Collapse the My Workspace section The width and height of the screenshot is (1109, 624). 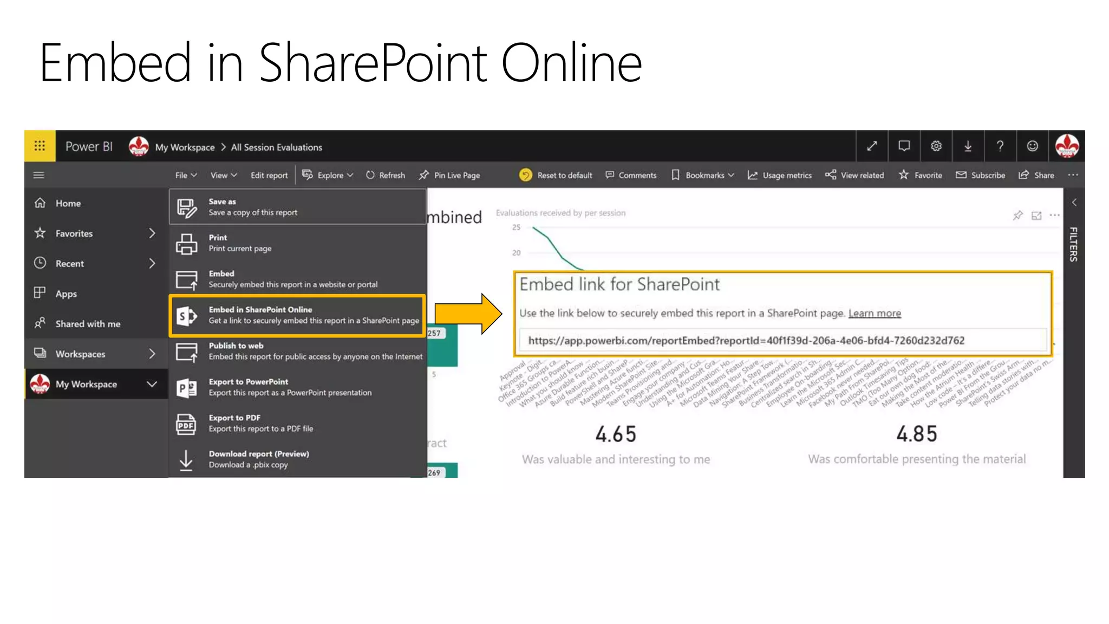pyautogui.click(x=152, y=384)
